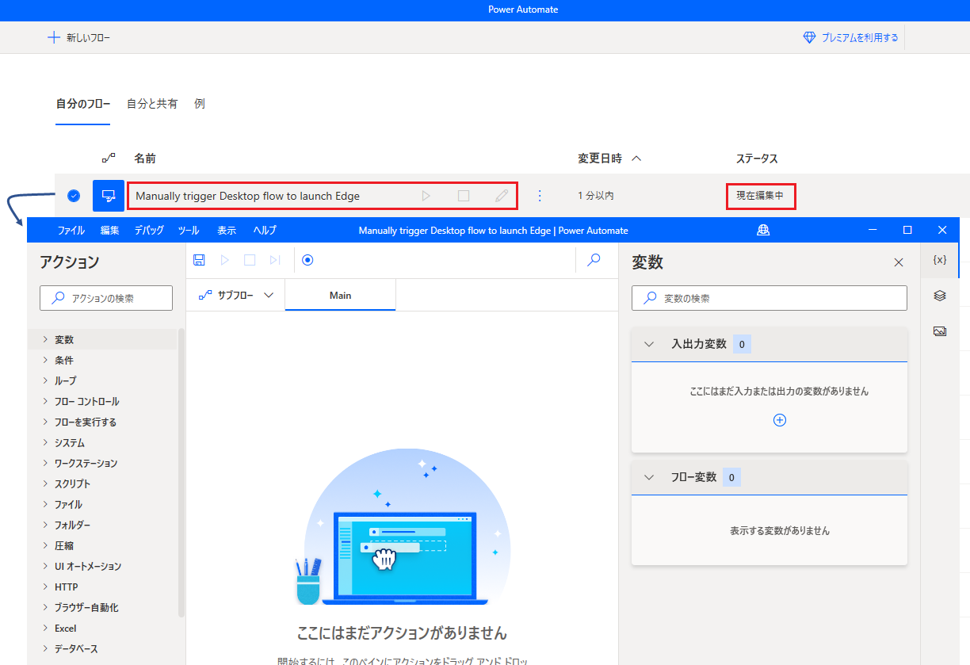Stop the flow from the designer toolbar

coord(250,260)
